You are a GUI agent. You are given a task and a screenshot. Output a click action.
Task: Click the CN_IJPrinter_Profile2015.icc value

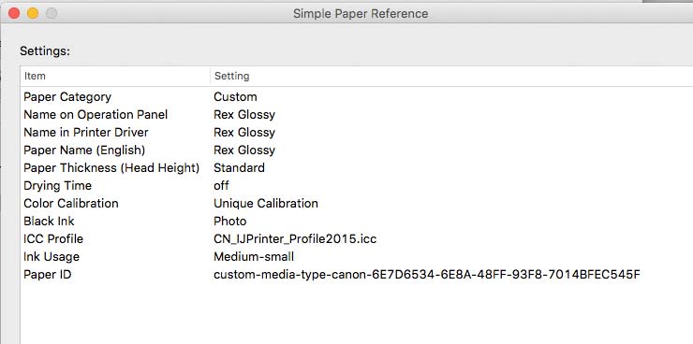tap(295, 239)
